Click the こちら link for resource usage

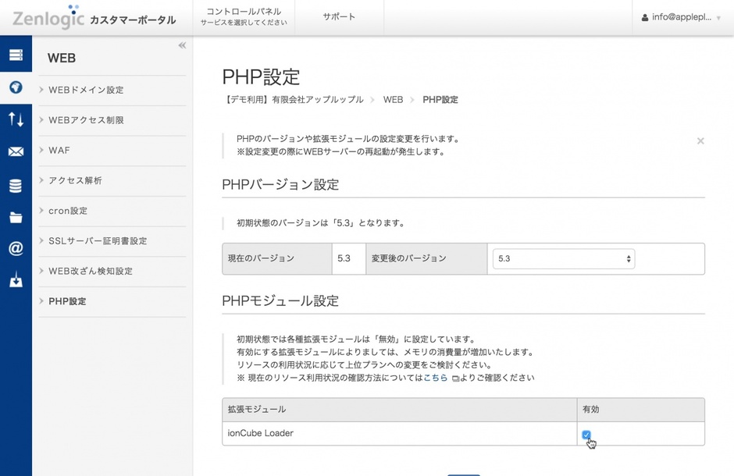pos(436,378)
